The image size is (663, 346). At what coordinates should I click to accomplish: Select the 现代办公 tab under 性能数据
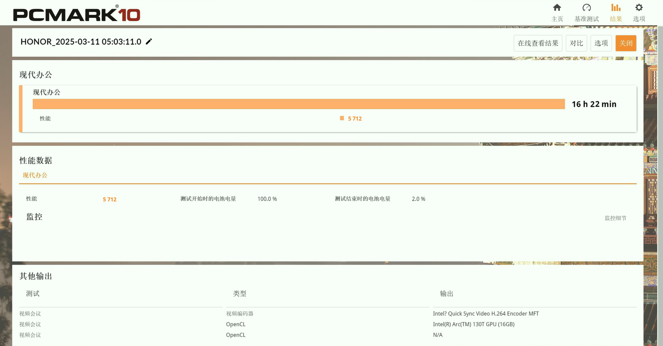pyautogui.click(x=35, y=175)
